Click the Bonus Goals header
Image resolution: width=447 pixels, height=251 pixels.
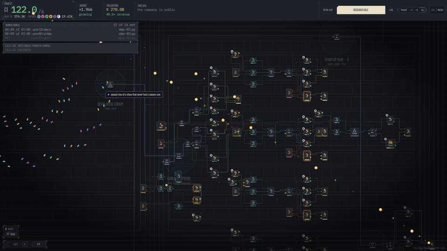click(x=13, y=25)
